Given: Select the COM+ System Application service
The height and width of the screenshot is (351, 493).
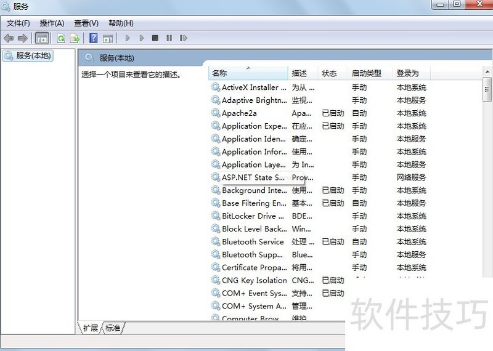Looking at the screenshot, I should click(x=277, y=306).
